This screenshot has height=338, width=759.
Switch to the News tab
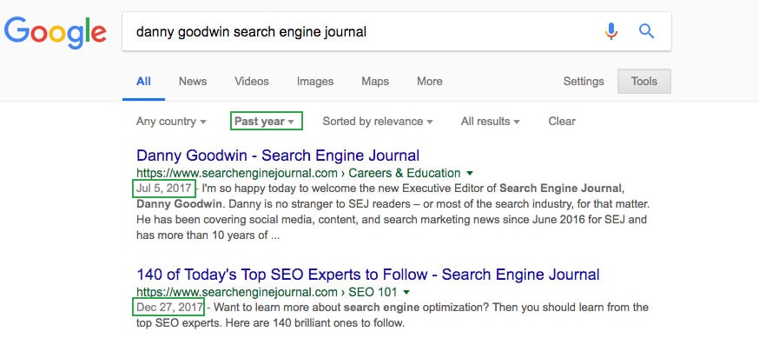(193, 82)
